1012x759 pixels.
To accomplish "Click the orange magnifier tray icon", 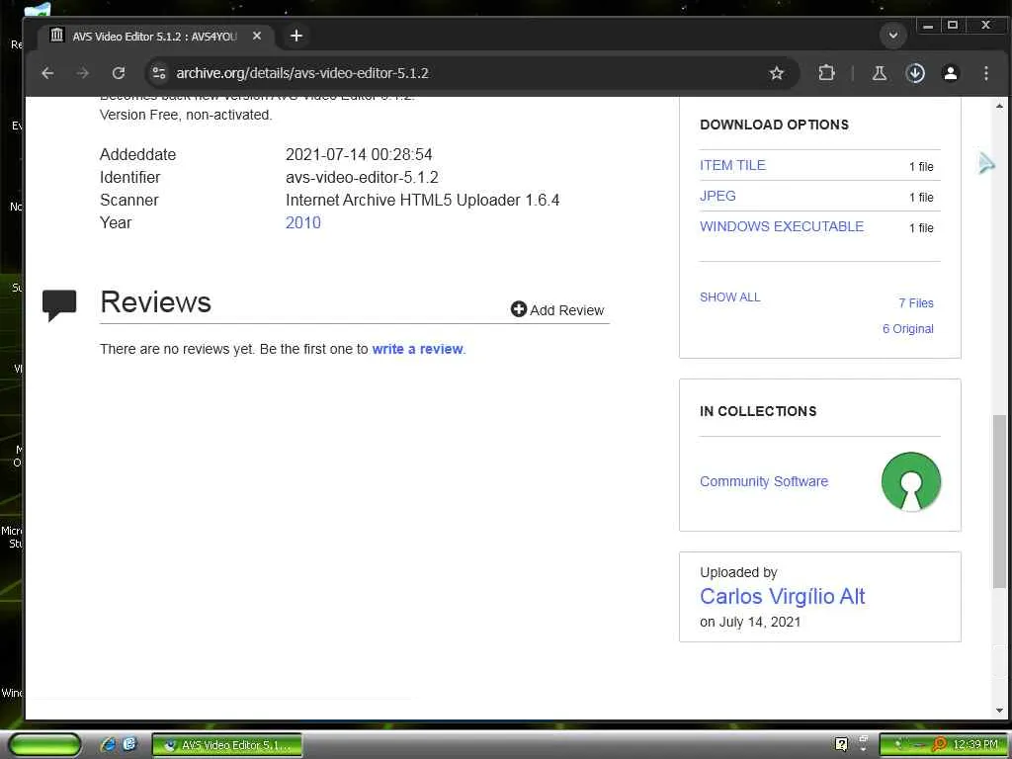I will click(940, 744).
